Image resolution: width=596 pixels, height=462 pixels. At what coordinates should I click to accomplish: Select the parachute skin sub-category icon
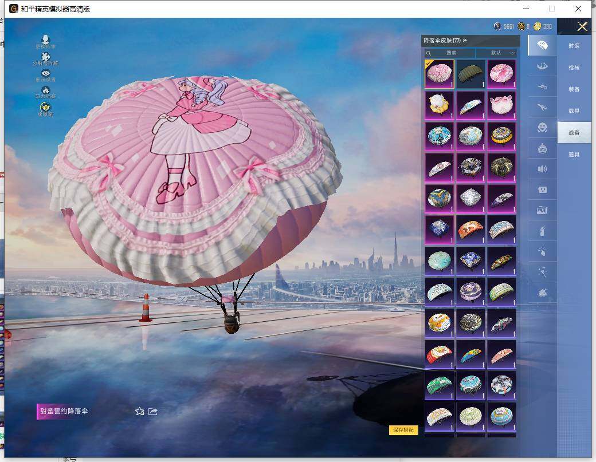click(542, 46)
